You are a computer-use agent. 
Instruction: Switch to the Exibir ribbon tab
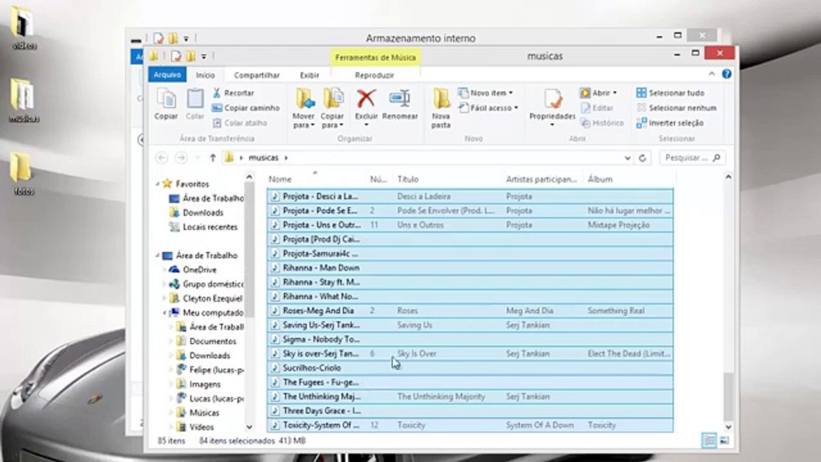(310, 75)
